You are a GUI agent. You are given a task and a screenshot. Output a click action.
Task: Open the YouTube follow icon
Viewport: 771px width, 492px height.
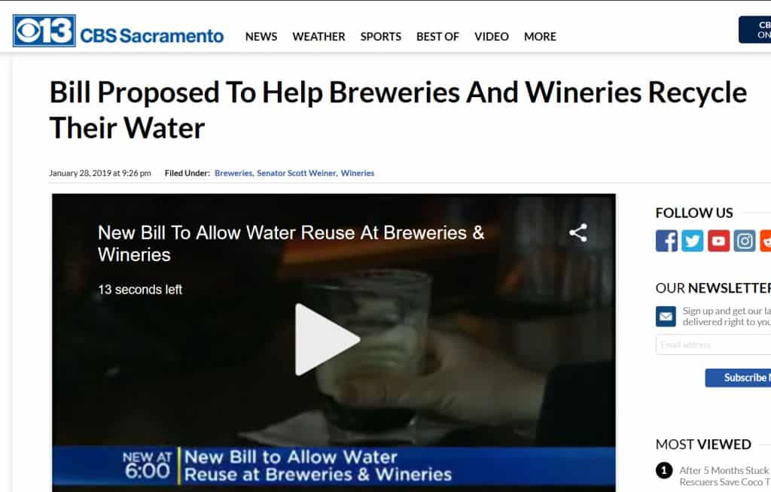click(718, 241)
